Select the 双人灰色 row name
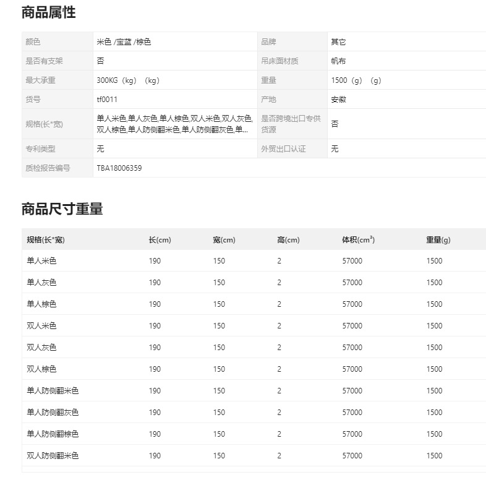The width and height of the screenshot is (486, 480). point(41,347)
